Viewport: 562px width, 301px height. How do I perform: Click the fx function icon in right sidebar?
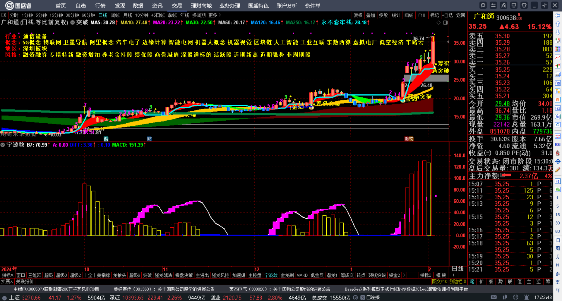tap(558, 116)
